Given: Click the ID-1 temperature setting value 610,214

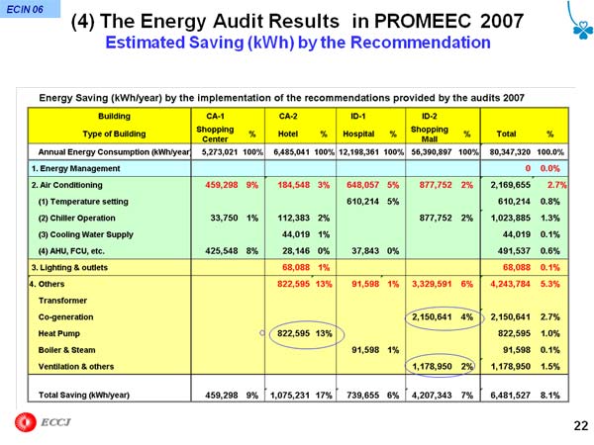Looking at the screenshot, I should tap(363, 202).
